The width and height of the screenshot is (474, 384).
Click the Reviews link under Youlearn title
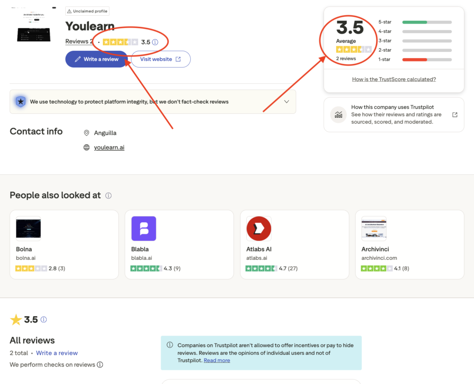coord(79,42)
